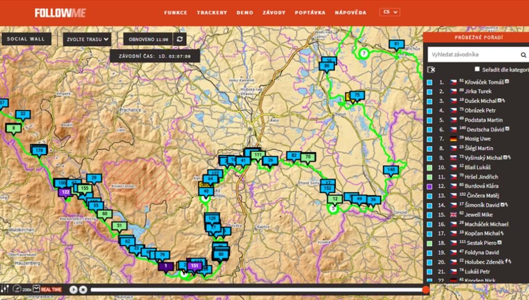Select green map marker 111
Image resolution: width=529 pixels, height=300 pixels.
258,155
